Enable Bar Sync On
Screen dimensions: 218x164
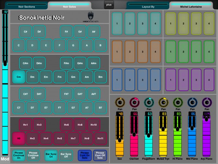51,155
